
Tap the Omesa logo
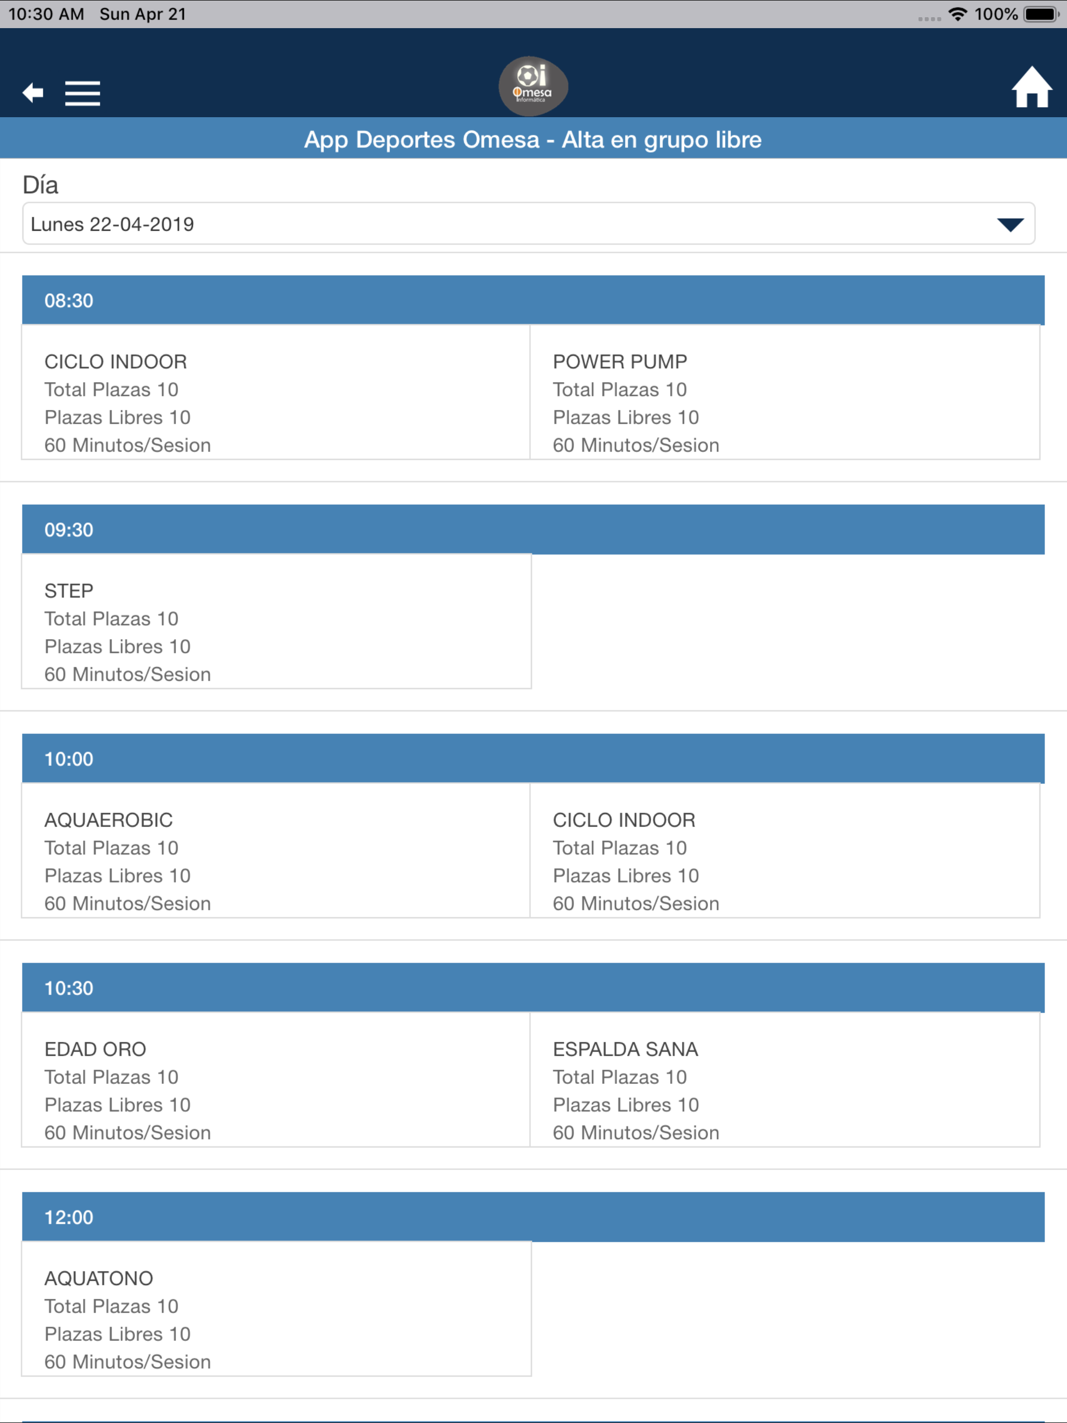pos(533,86)
